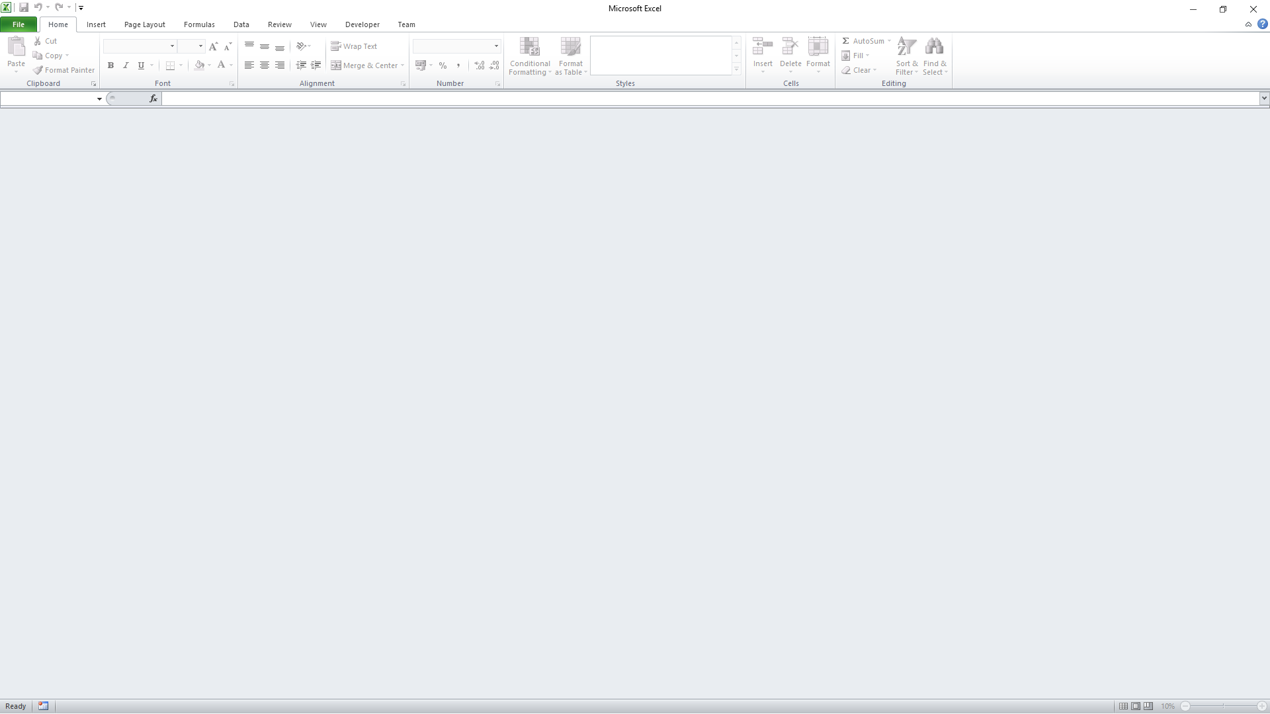Click the Find & Select button
The height and width of the screenshot is (714, 1270).
935,56
